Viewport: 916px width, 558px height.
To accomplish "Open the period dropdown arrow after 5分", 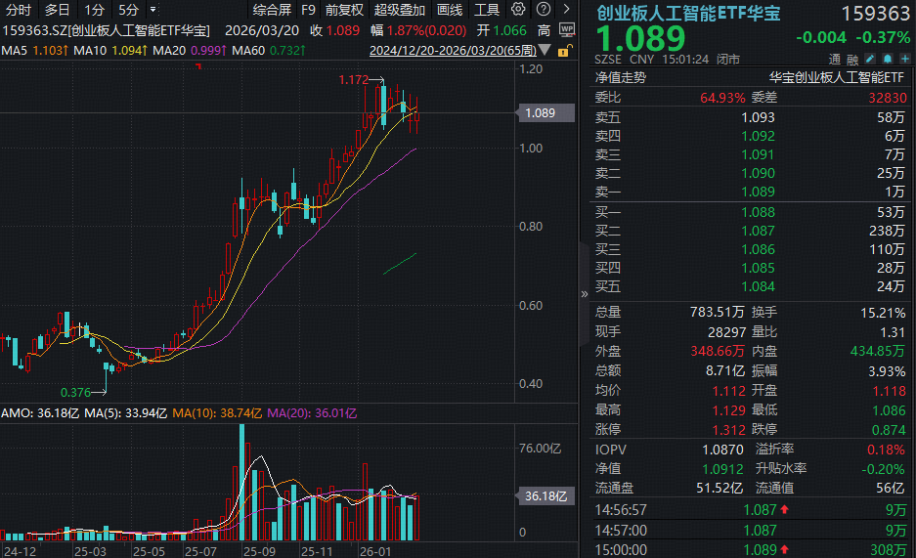I will (153, 10).
